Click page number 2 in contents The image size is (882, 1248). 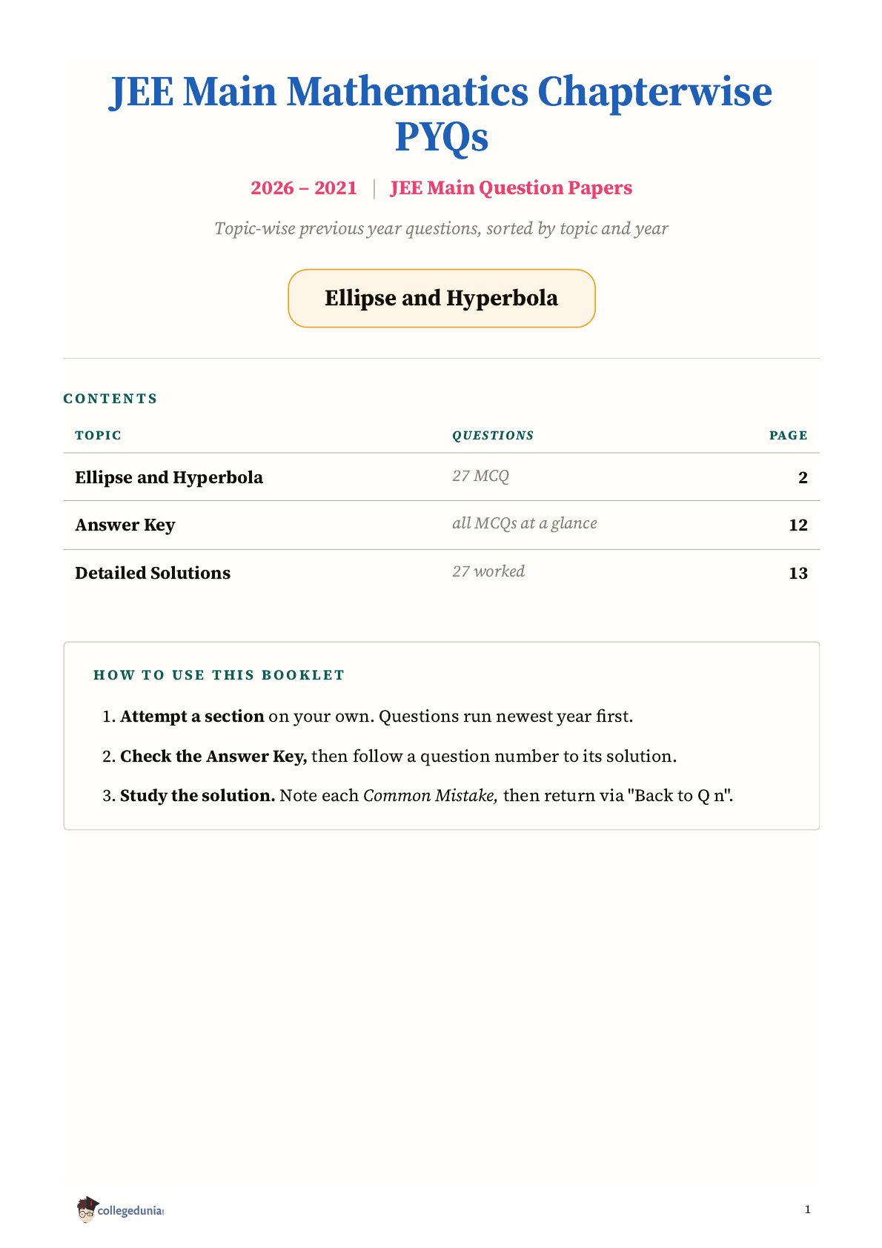coord(803,478)
